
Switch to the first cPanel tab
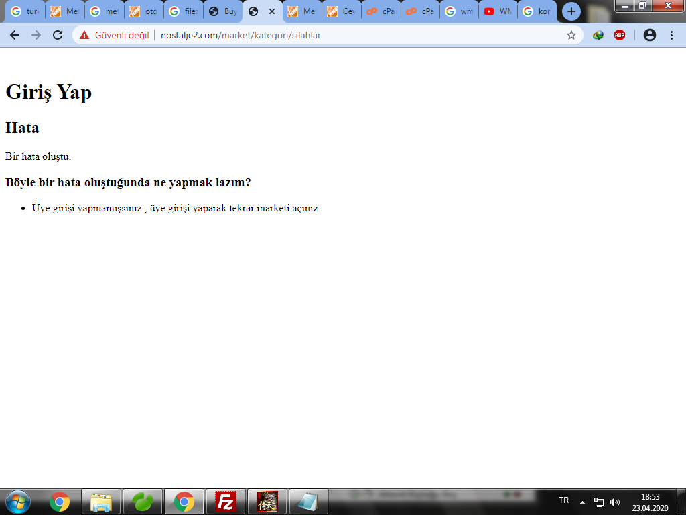[381, 11]
